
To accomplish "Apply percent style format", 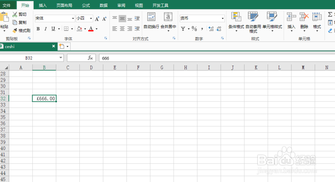I will [194, 29].
